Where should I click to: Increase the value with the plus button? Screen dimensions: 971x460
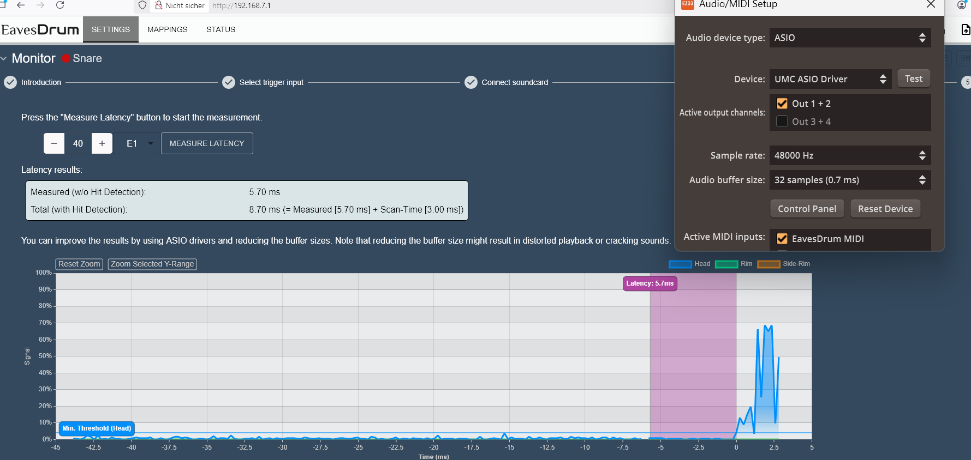(102, 143)
